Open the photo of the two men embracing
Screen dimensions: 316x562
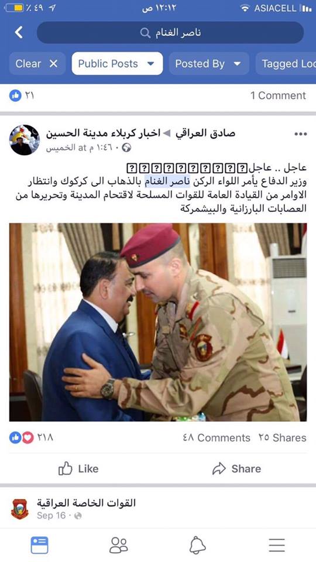coord(158,322)
